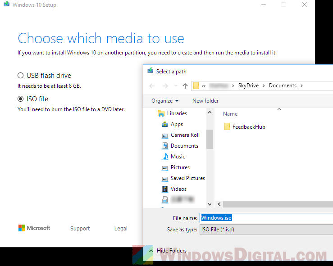The image size is (333, 266).
Task: Open the Save as type combo box
Action: [x=266, y=230]
